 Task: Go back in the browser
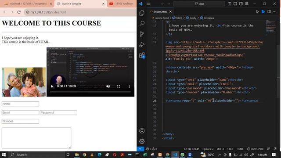pos(5,12)
